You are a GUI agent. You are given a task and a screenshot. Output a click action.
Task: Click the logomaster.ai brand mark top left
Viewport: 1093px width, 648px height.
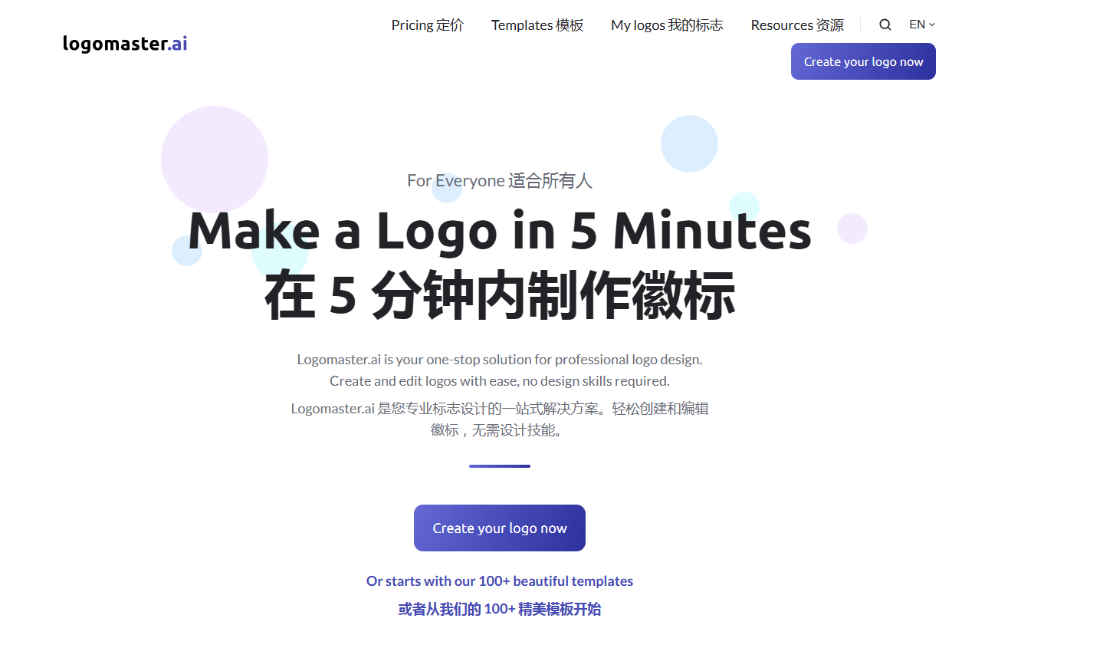(x=124, y=43)
